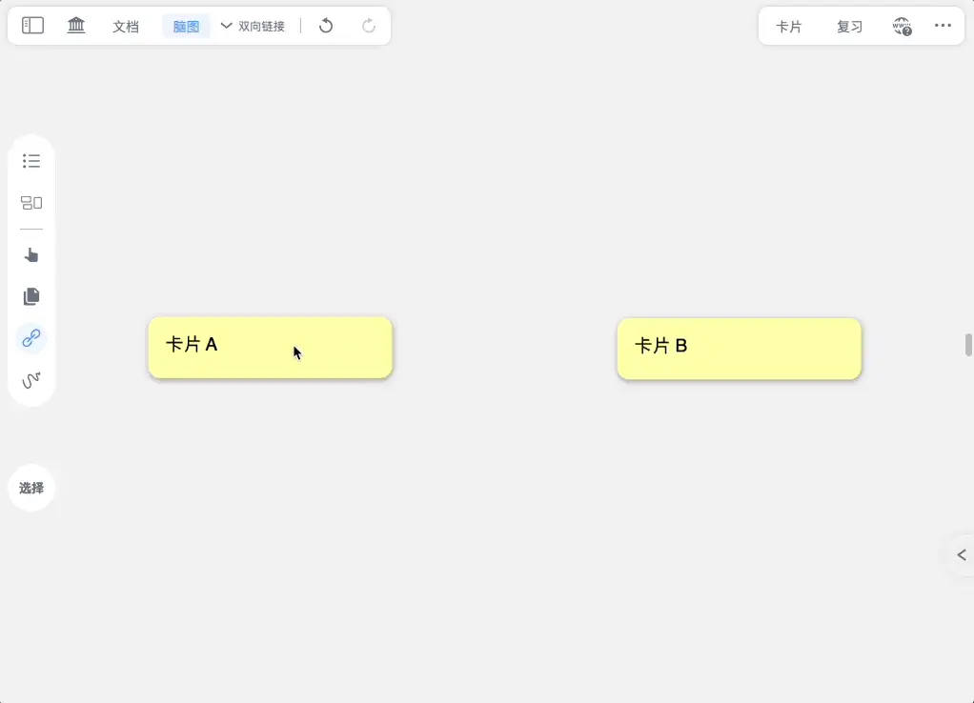Select the pointing hand tool
Screen dimensions: 974x703
(x=31, y=255)
